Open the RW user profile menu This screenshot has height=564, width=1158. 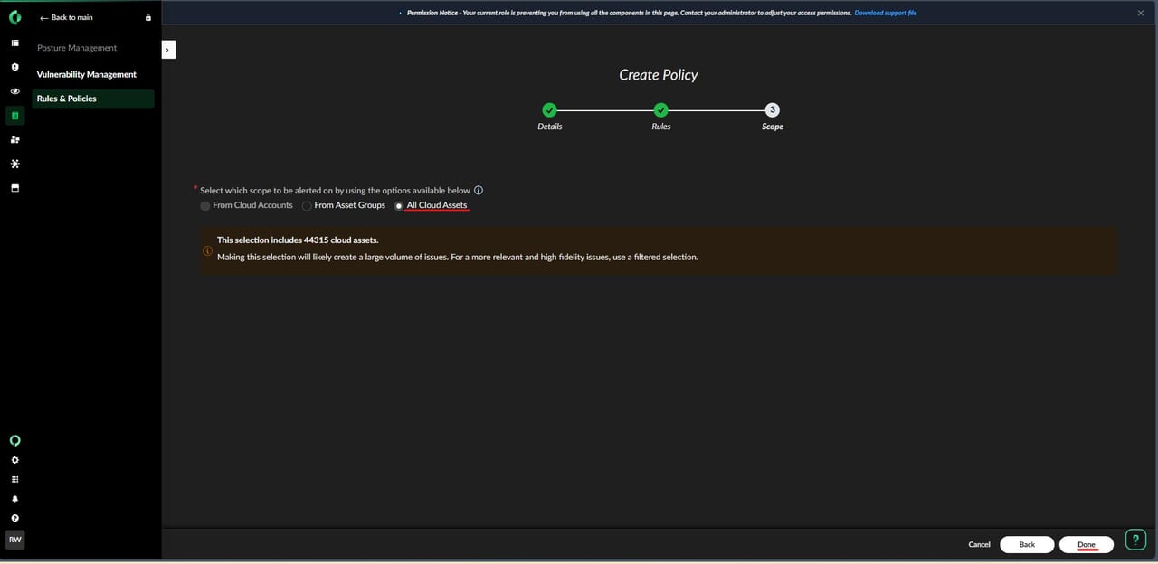pyautogui.click(x=14, y=540)
